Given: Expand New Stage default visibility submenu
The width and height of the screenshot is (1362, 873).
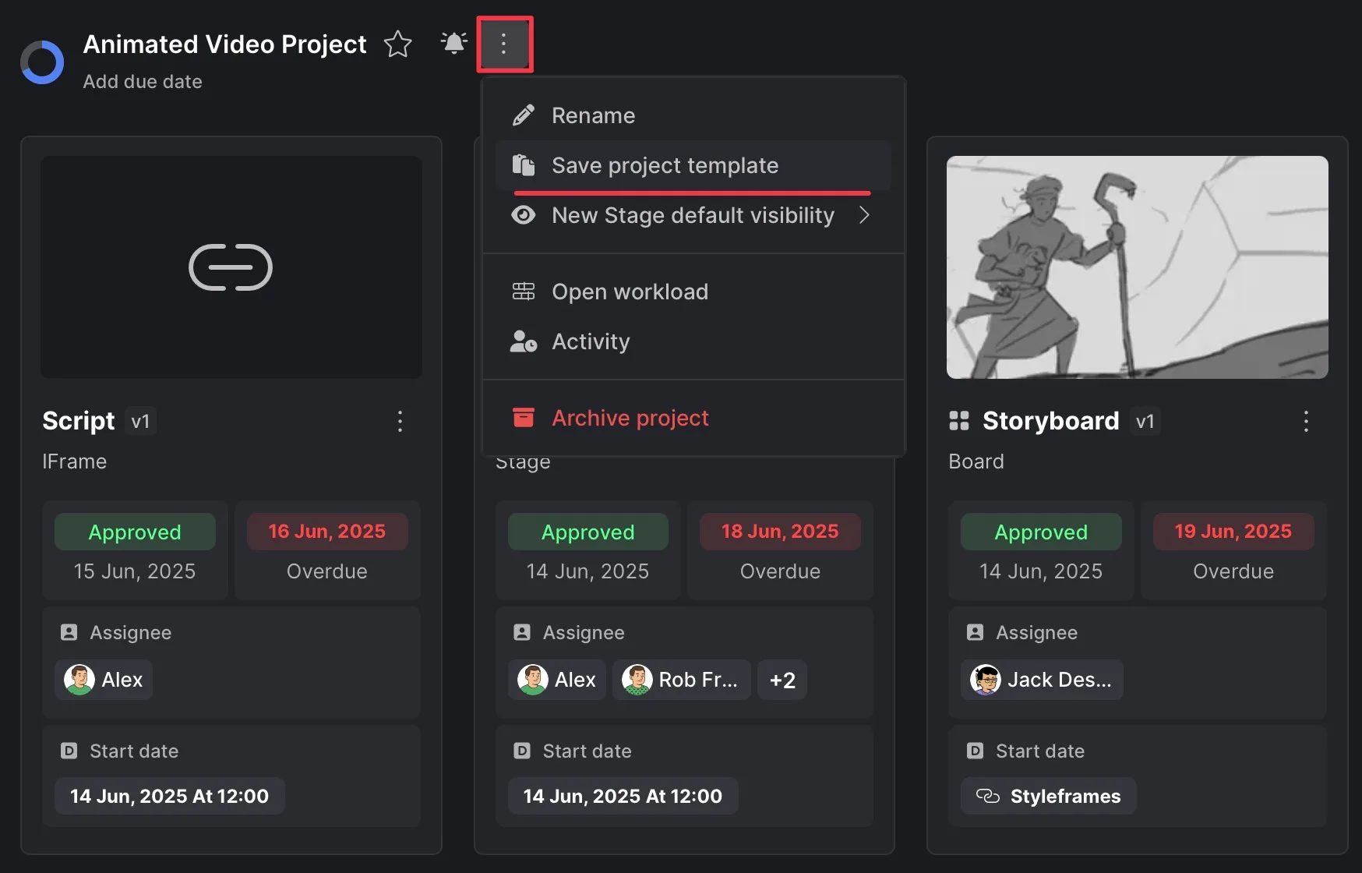Looking at the screenshot, I should [865, 215].
